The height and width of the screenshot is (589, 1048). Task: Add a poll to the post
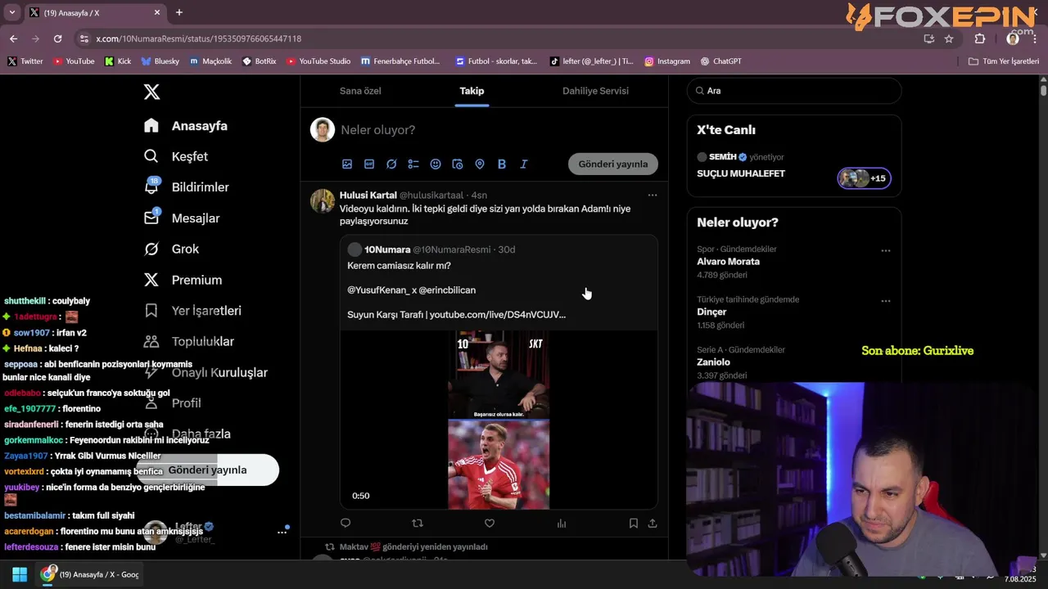coord(413,164)
